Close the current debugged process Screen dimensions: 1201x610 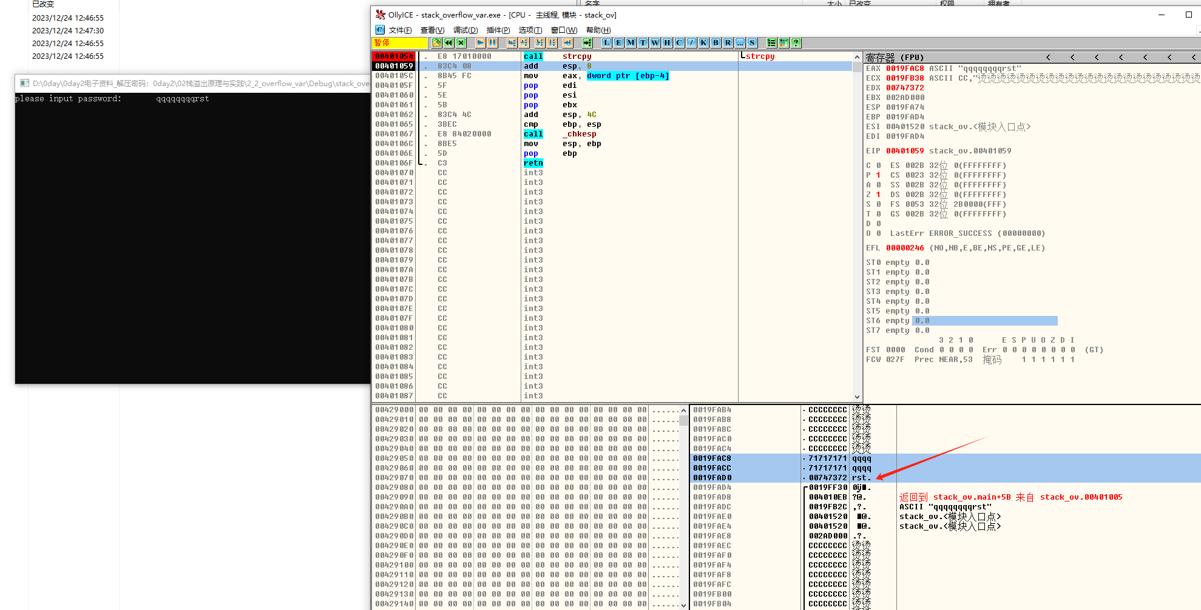click(461, 42)
